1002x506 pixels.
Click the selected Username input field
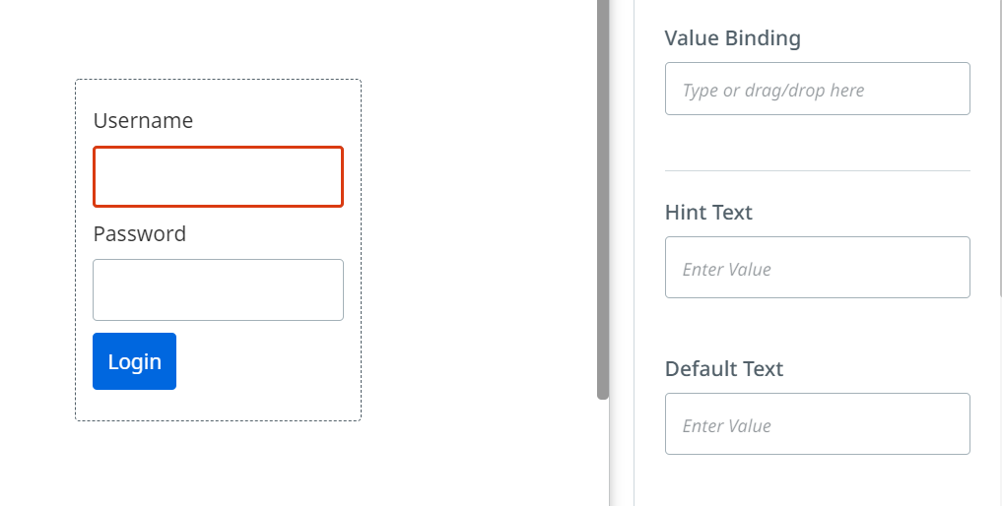pos(218,177)
